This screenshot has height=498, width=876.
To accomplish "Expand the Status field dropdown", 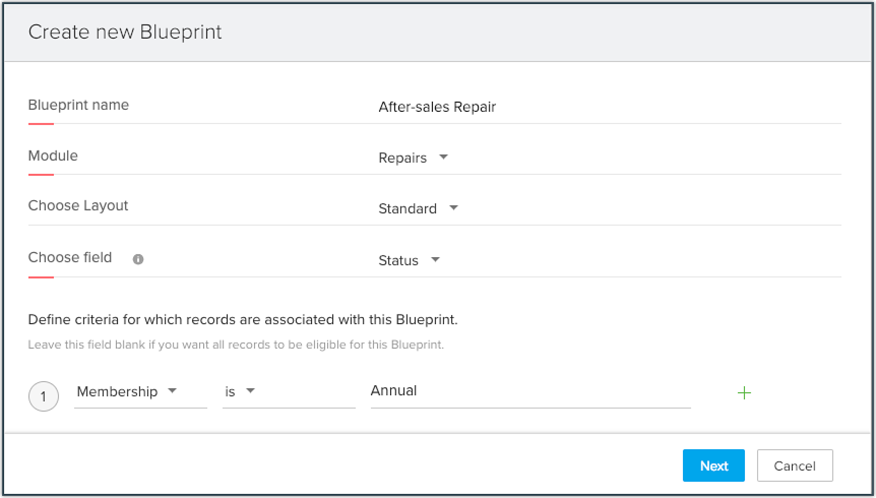I will [399, 261].
